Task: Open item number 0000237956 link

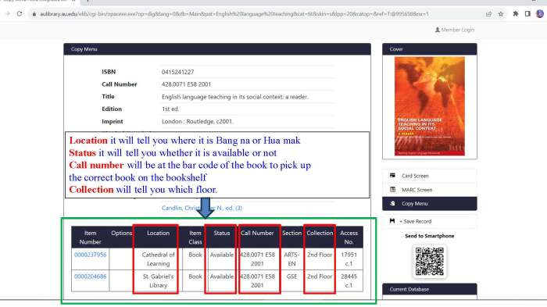Action: click(x=91, y=255)
